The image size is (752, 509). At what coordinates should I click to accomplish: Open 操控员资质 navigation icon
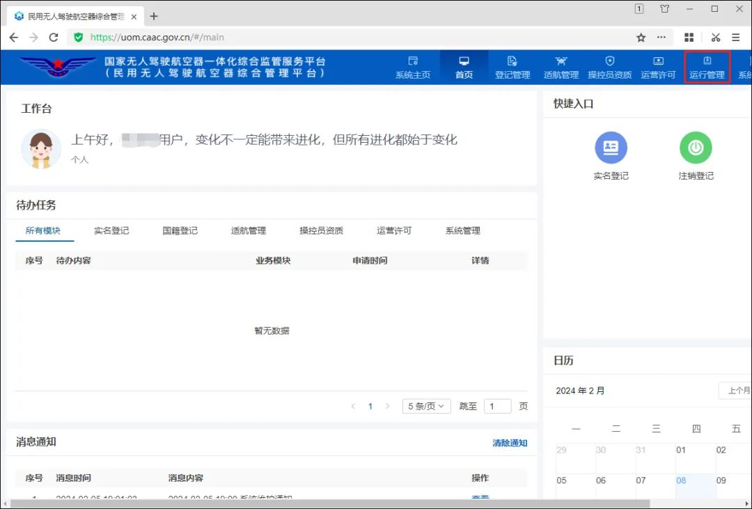pos(609,68)
